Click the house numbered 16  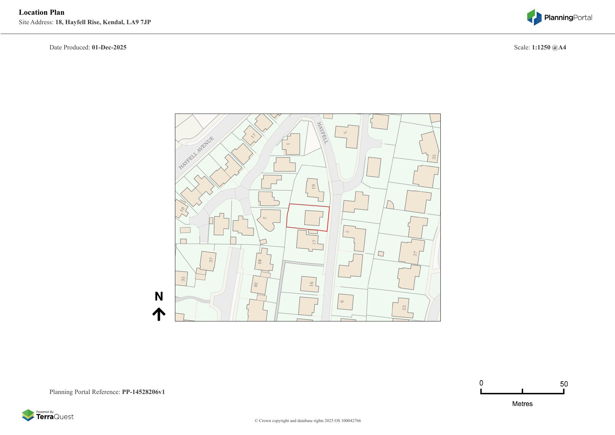(x=309, y=284)
